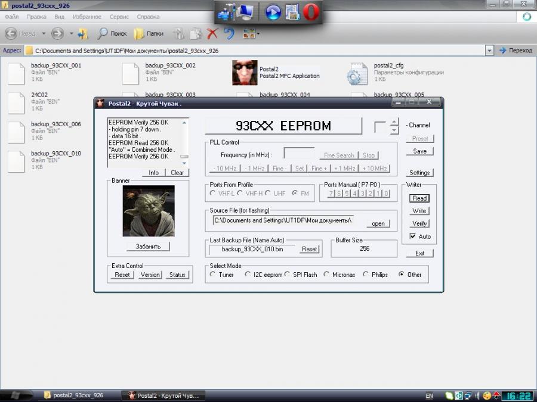Open Поиск search in Explorer toolbar

112,33
